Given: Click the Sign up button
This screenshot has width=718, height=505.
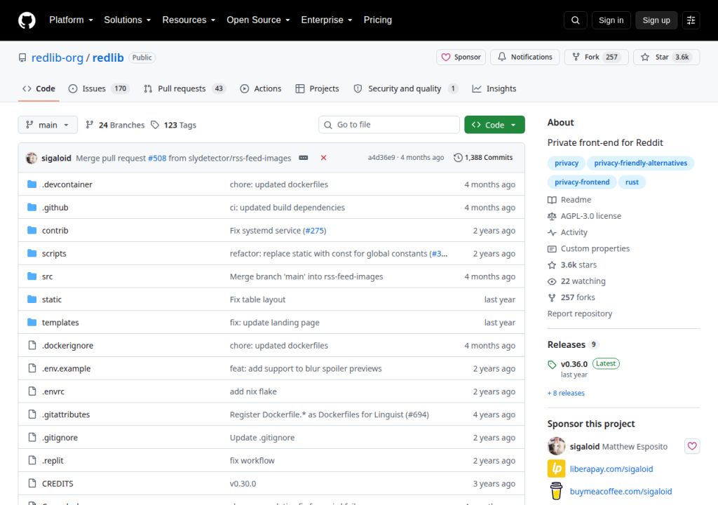Looking at the screenshot, I should (656, 20).
